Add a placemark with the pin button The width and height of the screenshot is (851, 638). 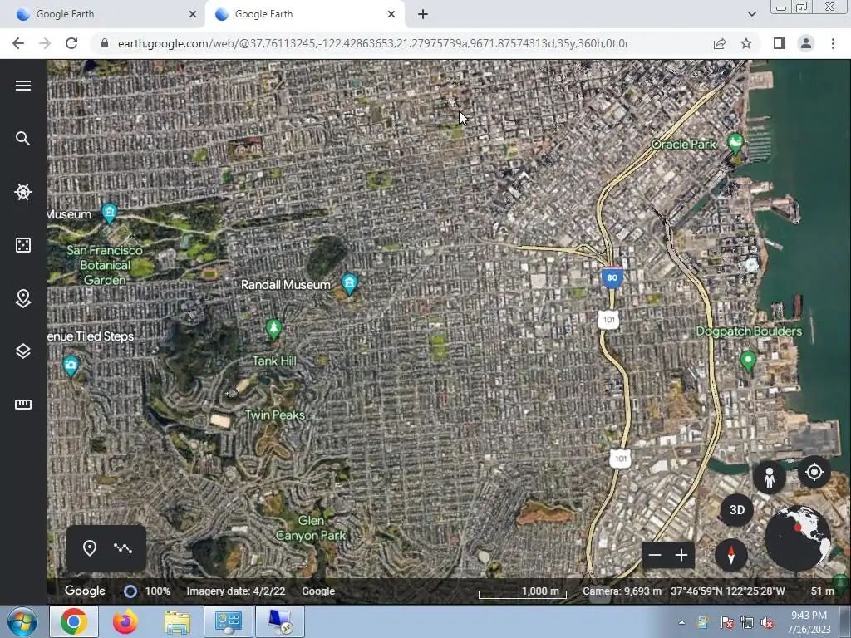[90, 548]
